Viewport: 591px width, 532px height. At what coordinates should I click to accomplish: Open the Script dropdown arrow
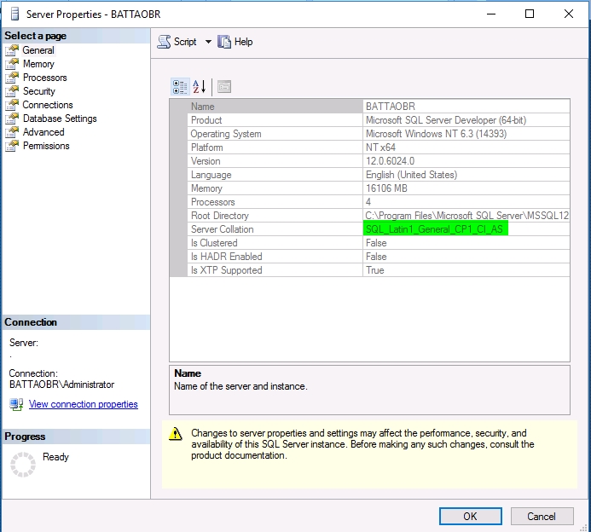pos(208,42)
